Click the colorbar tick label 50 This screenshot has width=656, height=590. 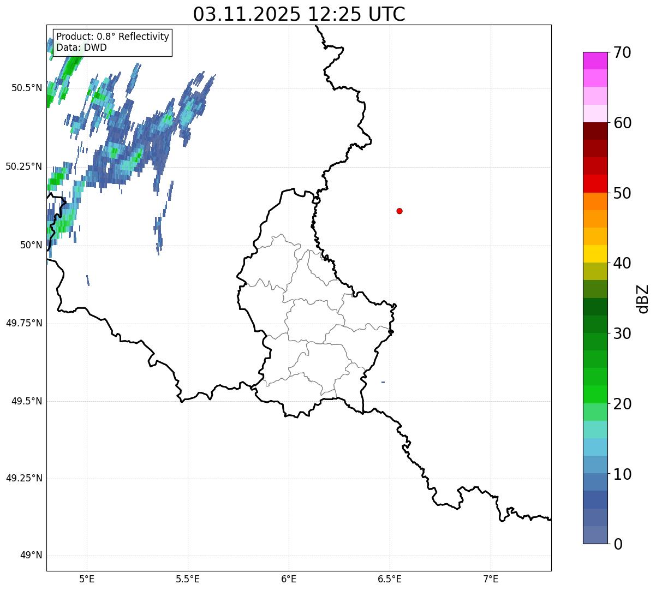click(622, 193)
